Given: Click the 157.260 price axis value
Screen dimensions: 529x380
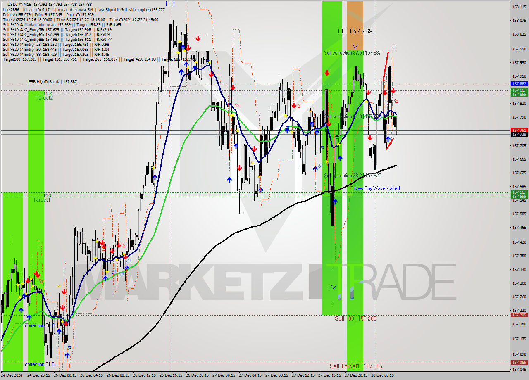Looking at the screenshot, I should (x=519, y=297).
